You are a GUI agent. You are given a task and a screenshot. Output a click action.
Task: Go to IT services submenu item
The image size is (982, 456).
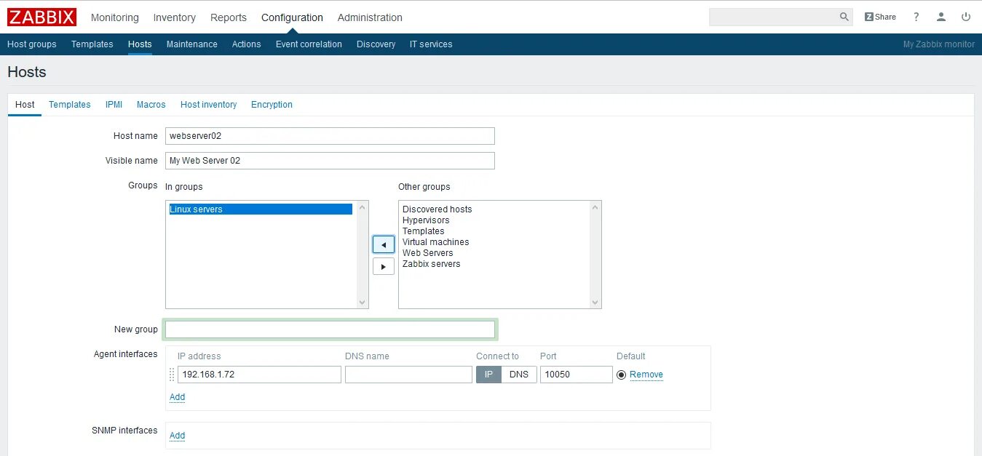tap(431, 44)
